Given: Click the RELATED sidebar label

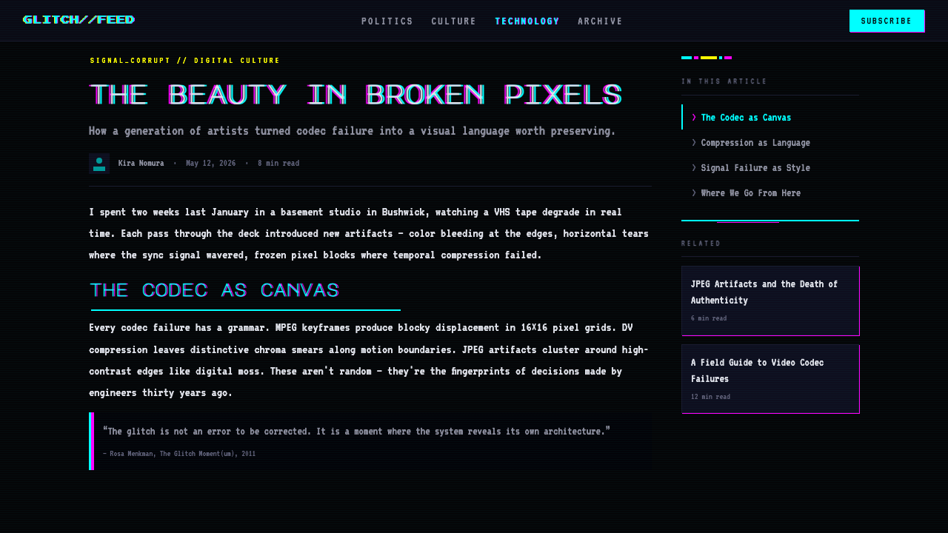Looking at the screenshot, I should 701,244.
